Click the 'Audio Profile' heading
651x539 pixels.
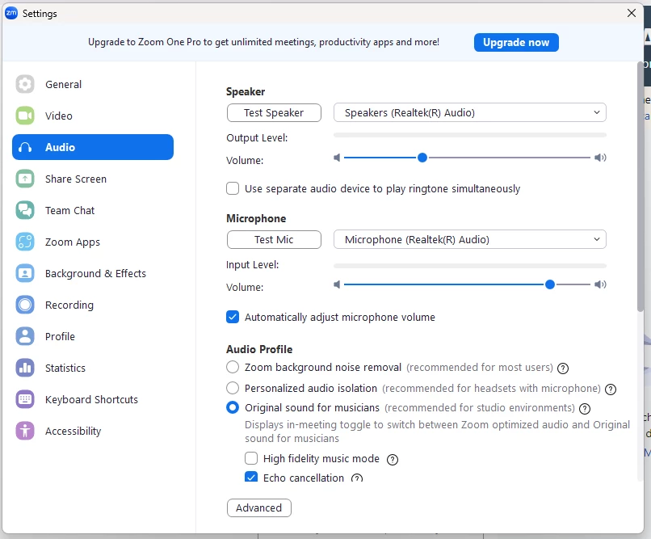[x=259, y=350]
